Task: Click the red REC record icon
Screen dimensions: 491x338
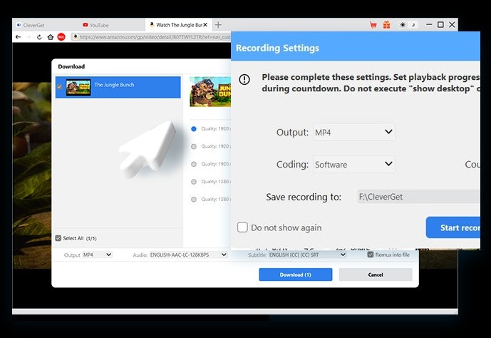Action: tap(61, 37)
